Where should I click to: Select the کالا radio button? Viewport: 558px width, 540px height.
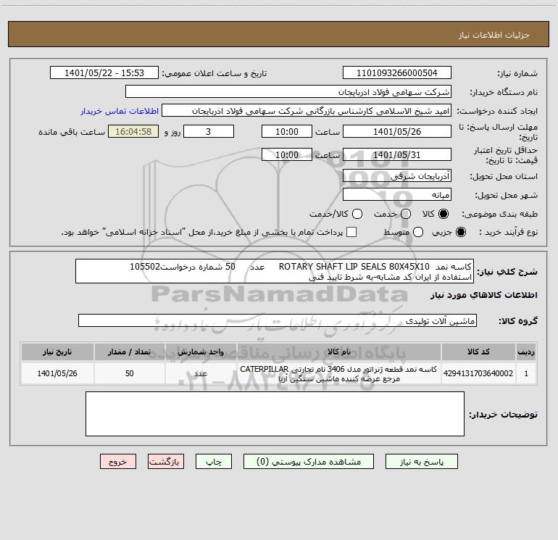[444, 214]
